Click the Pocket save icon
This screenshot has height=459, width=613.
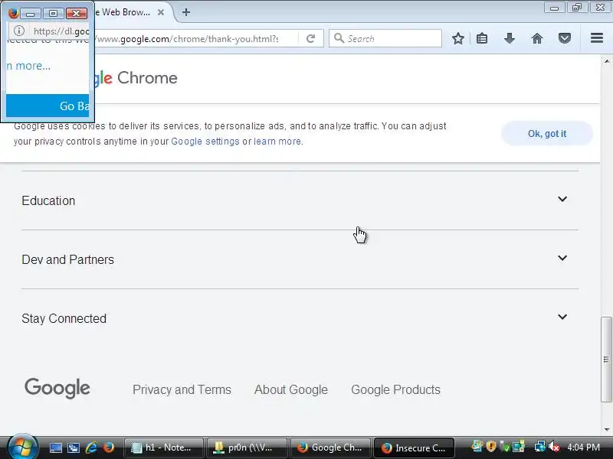[564, 38]
